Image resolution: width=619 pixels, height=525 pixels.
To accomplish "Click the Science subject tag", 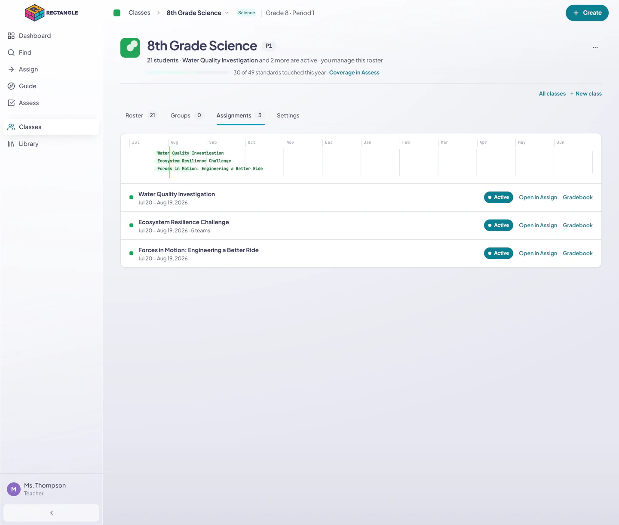I will 246,13.
